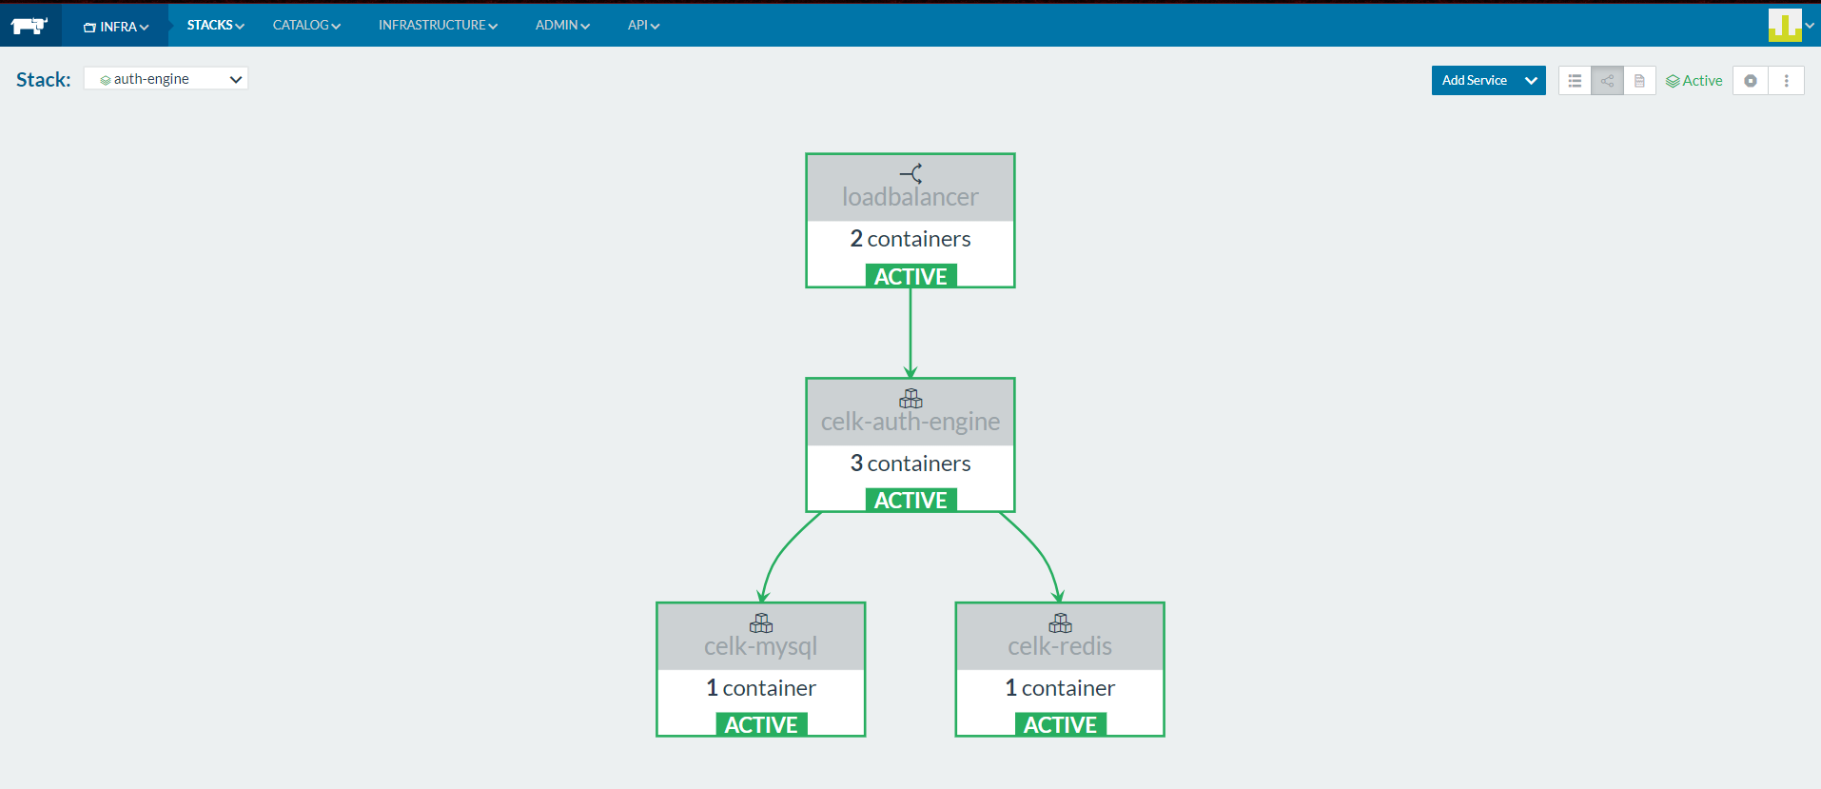
Task: Click the celk-auth-engine containers icon
Action: point(910,398)
